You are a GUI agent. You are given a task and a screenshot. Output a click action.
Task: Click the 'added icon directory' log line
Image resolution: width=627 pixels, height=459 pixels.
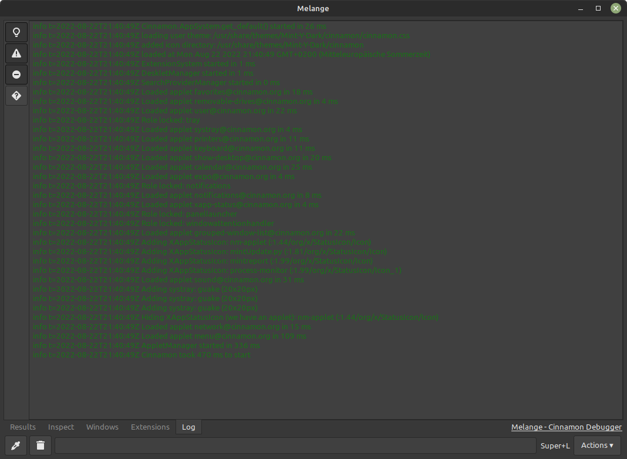(x=198, y=45)
